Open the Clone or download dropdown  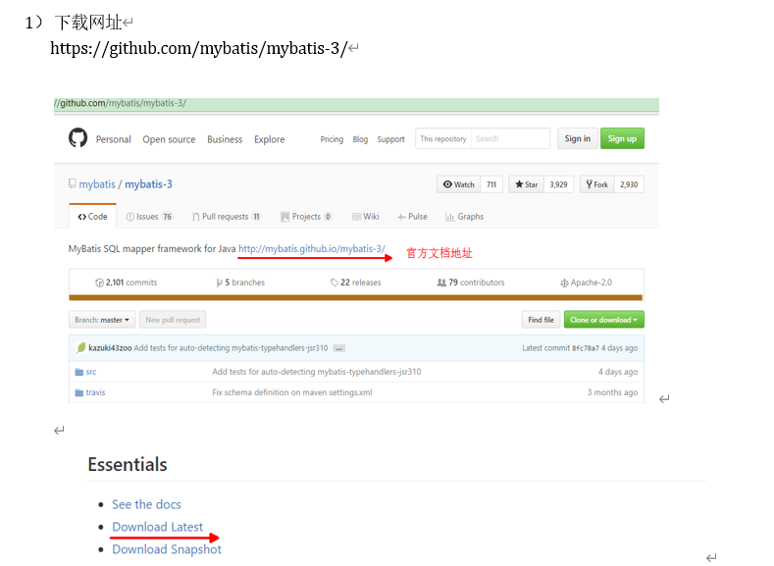(x=603, y=320)
